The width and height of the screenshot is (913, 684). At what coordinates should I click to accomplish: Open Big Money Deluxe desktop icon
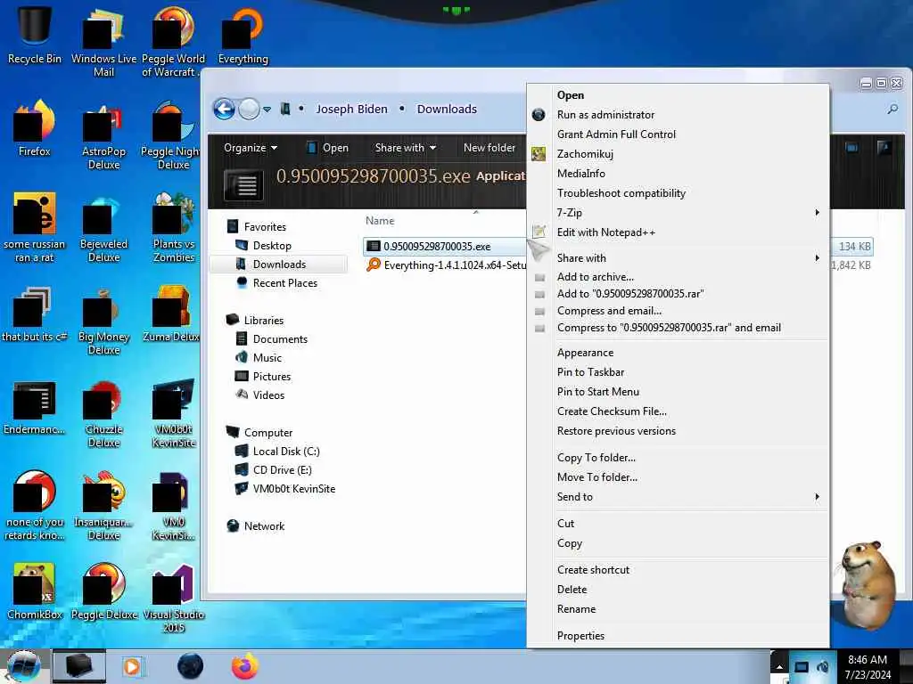tap(103, 321)
